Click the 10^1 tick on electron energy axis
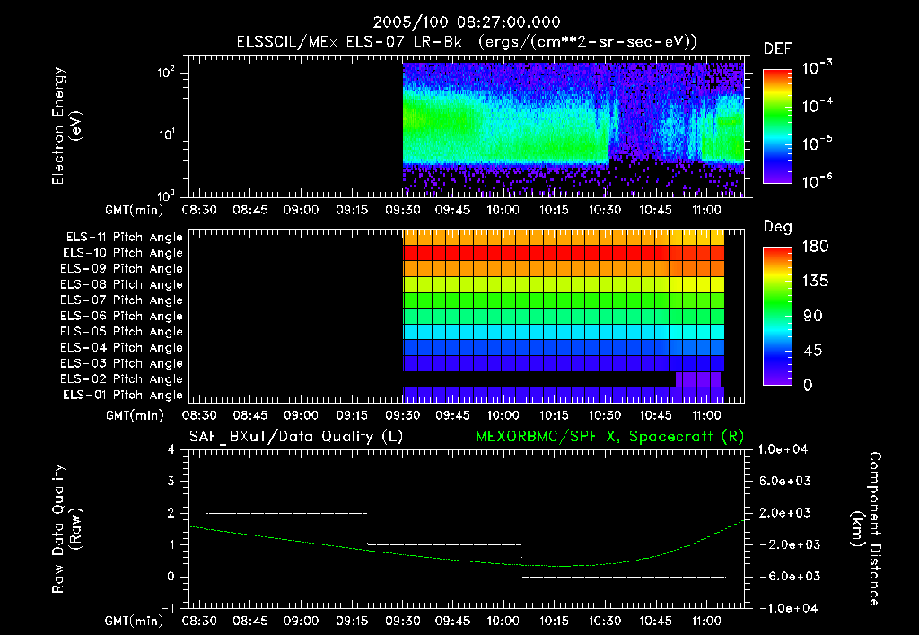The width and height of the screenshot is (919, 635). (x=166, y=135)
